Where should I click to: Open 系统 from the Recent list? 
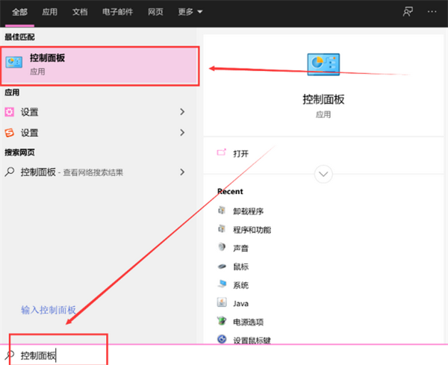tap(240, 285)
